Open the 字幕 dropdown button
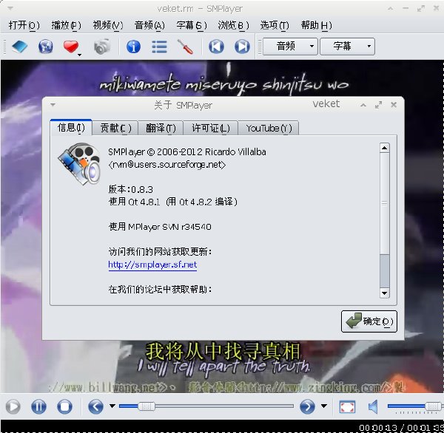 pos(348,46)
